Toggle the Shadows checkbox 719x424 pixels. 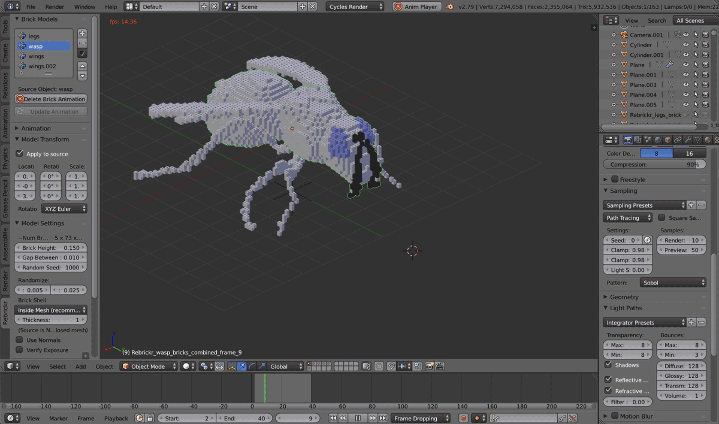(608, 365)
